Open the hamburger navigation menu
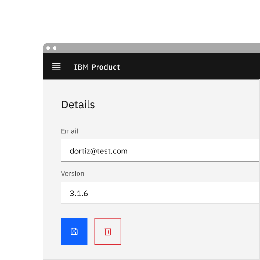The height and width of the screenshot is (260, 260). click(x=56, y=67)
